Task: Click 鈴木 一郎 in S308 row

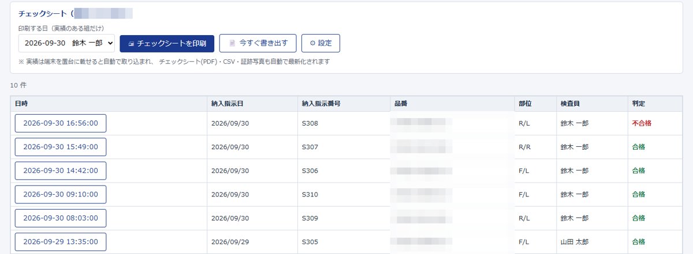Action: pyautogui.click(x=575, y=123)
